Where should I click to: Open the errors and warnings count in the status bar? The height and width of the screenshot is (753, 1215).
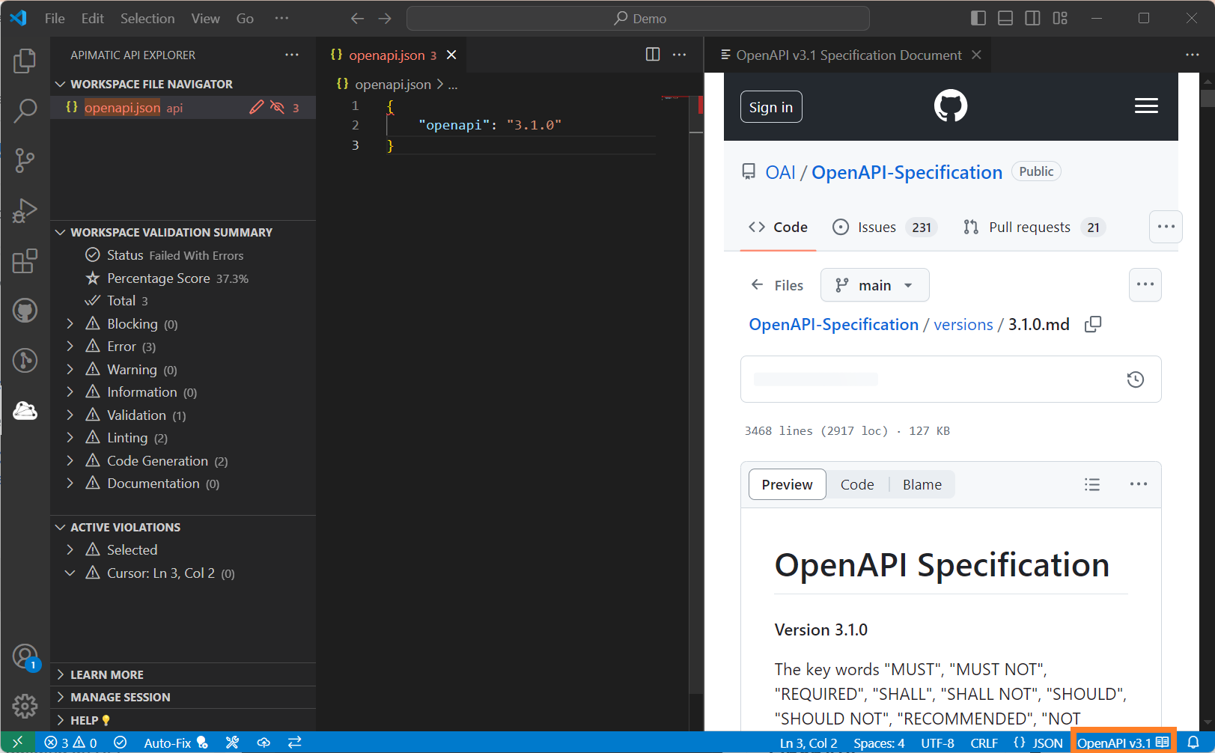click(70, 743)
